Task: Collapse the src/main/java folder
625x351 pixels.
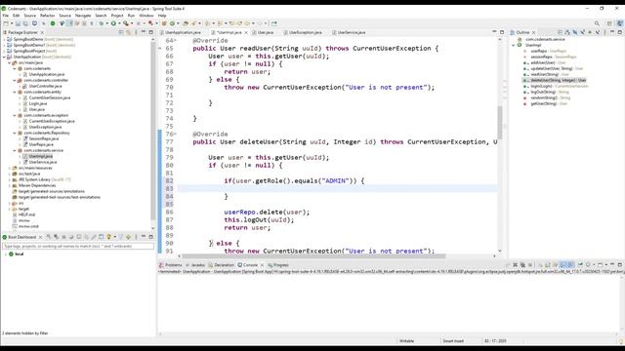Action: pyautogui.click(x=10, y=62)
